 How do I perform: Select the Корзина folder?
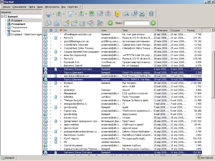point(16,31)
